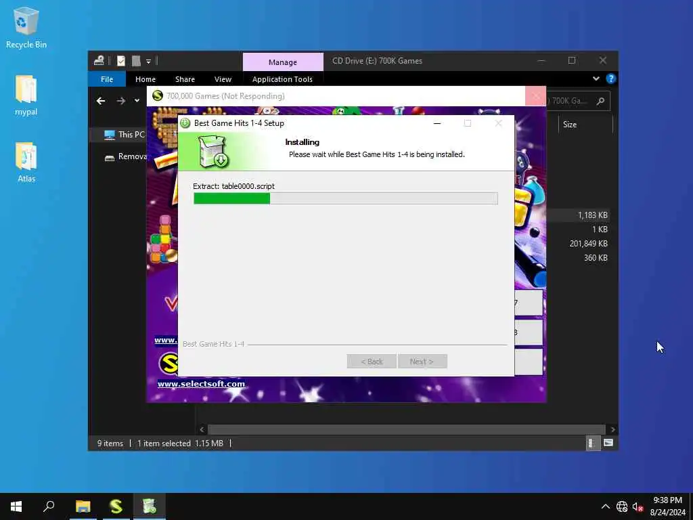Viewport: 693px width, 520px height.
Task: Open recent locations dropdown arrow
Action: pos(137,101)
